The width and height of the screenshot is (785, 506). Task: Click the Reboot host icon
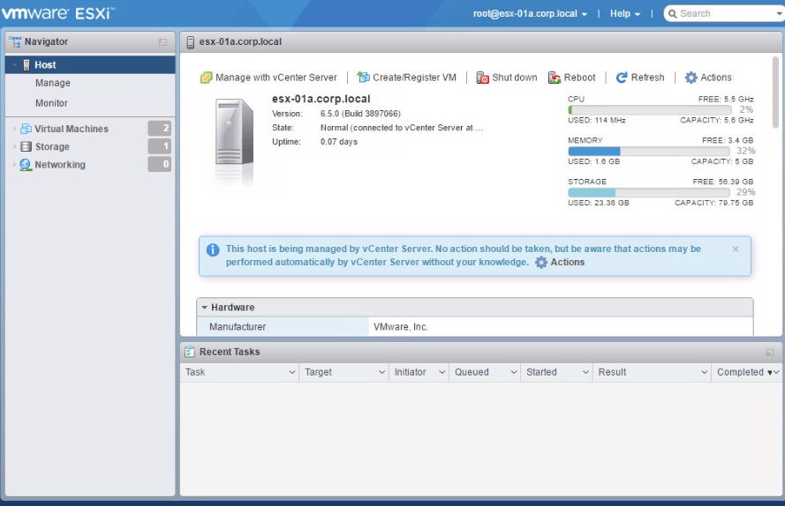pyautogui.click(x=555, y=78)
